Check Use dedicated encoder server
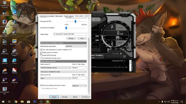The width and height of the screenshot is (186, 104). 41,58
